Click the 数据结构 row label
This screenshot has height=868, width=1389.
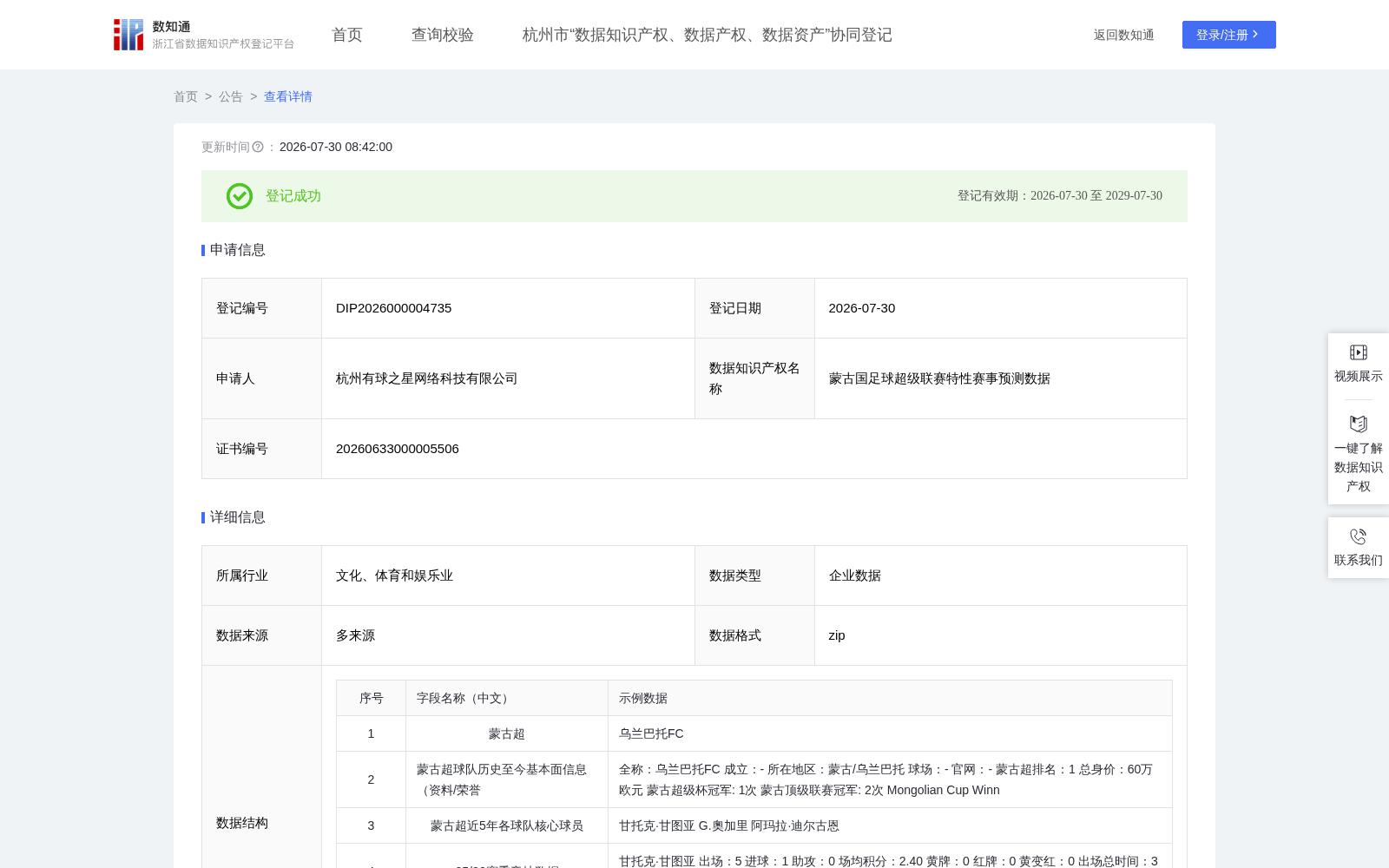click(x=242, y=823)
